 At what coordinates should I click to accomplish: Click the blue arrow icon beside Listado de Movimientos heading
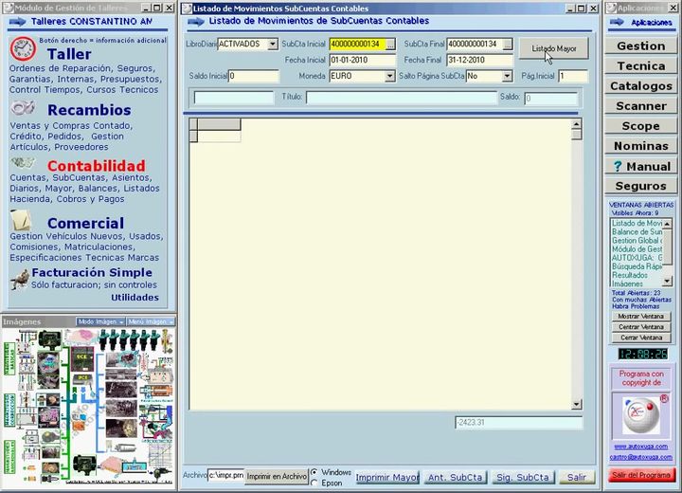point(196,22)
